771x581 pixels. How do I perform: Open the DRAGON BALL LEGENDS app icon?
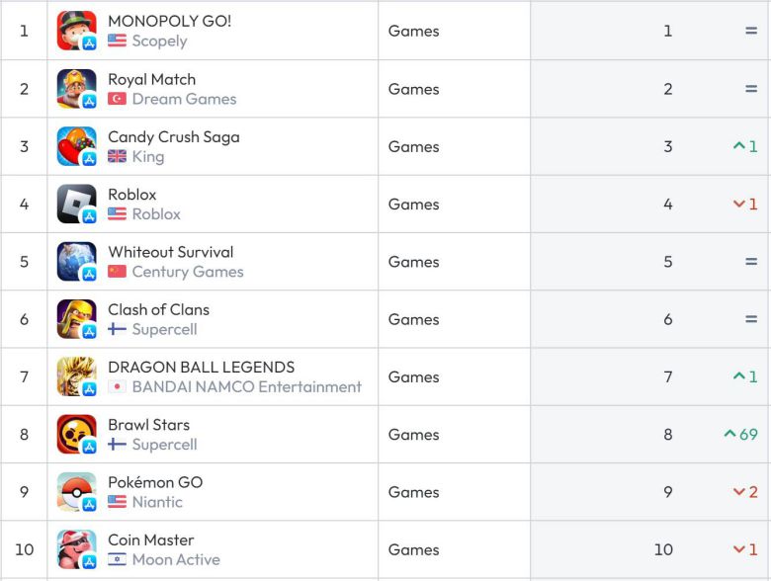click(x=76, y=376)
